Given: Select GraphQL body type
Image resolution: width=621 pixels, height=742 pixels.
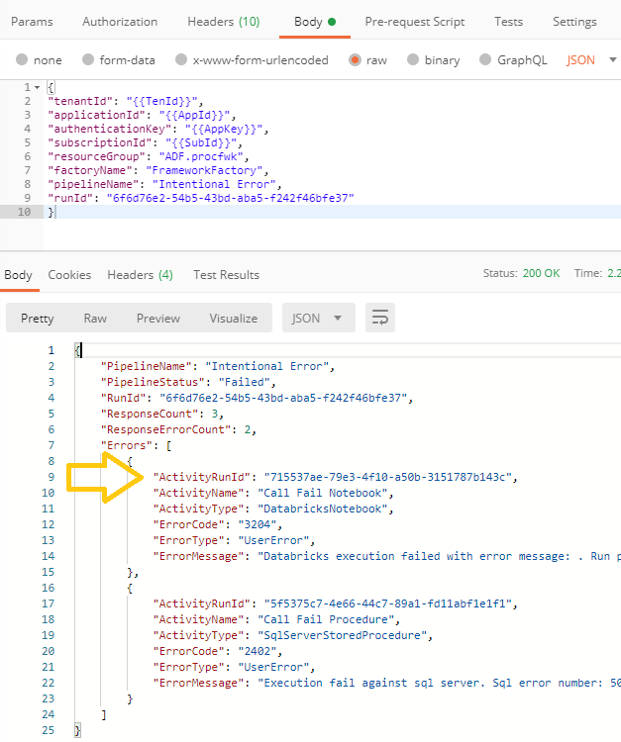Looking at the screenshot, I should coord(485,60).
